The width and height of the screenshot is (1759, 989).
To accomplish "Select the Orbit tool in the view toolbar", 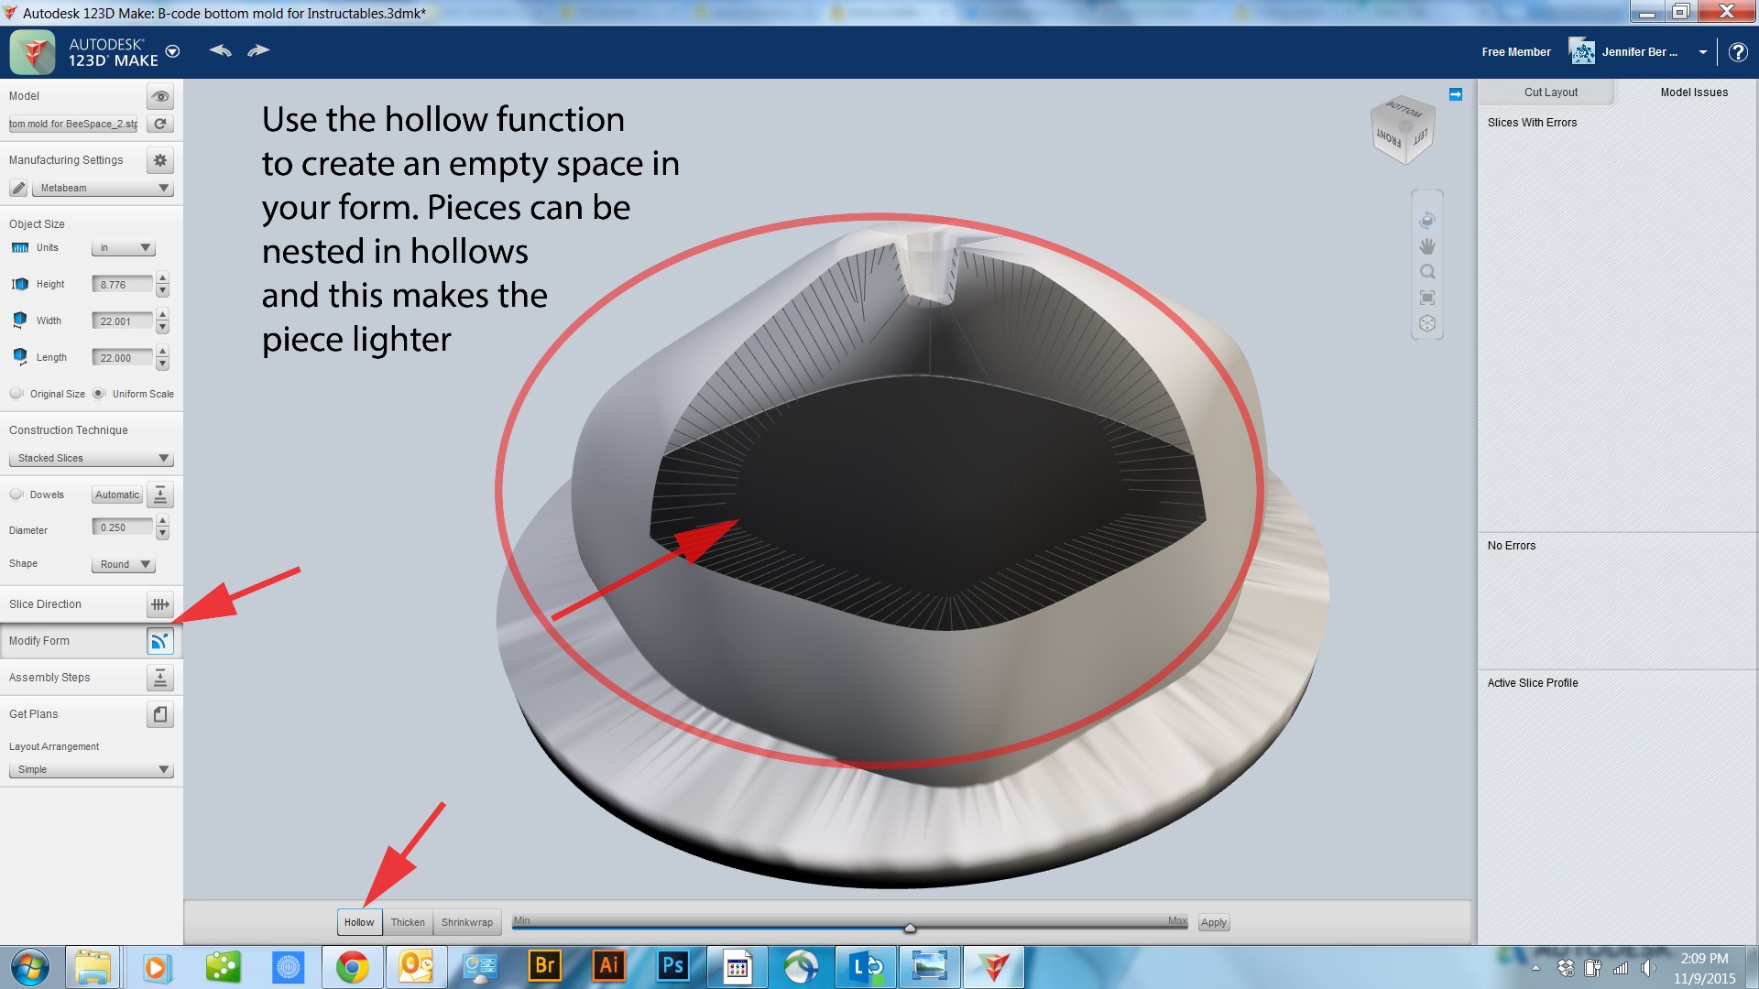I will pyautogui.click(x=1426, y=220).
